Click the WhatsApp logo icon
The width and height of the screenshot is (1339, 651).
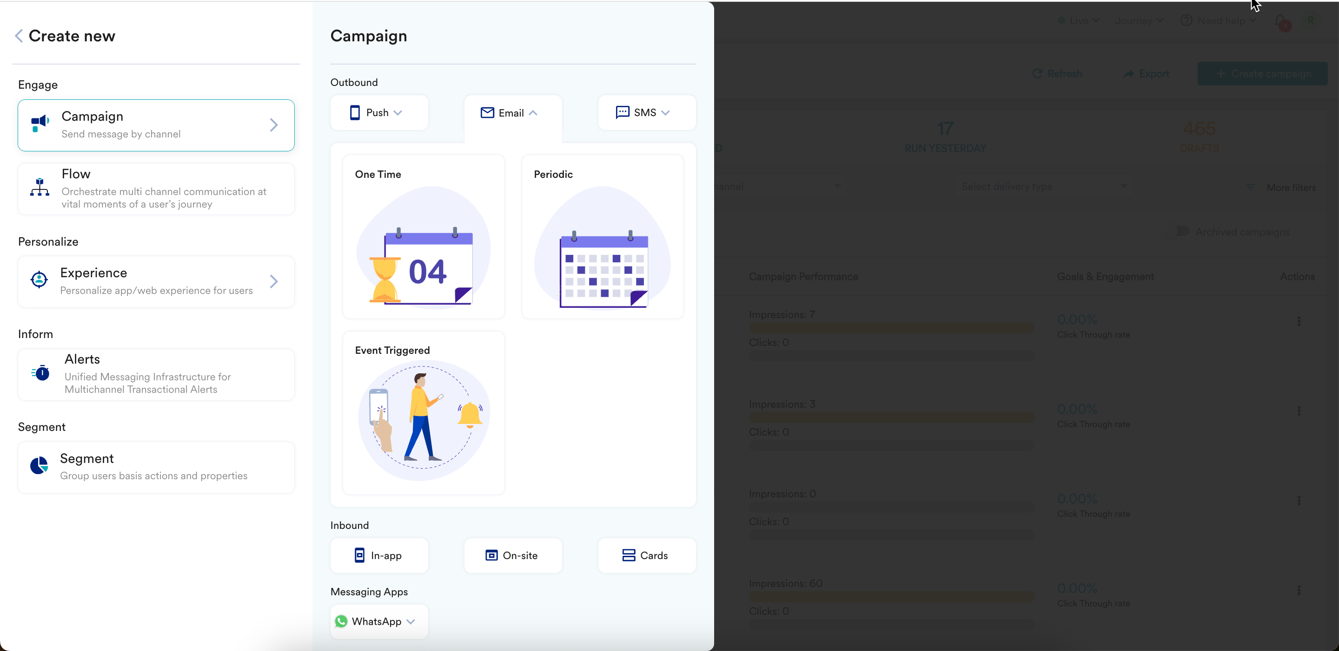[342, 621]
